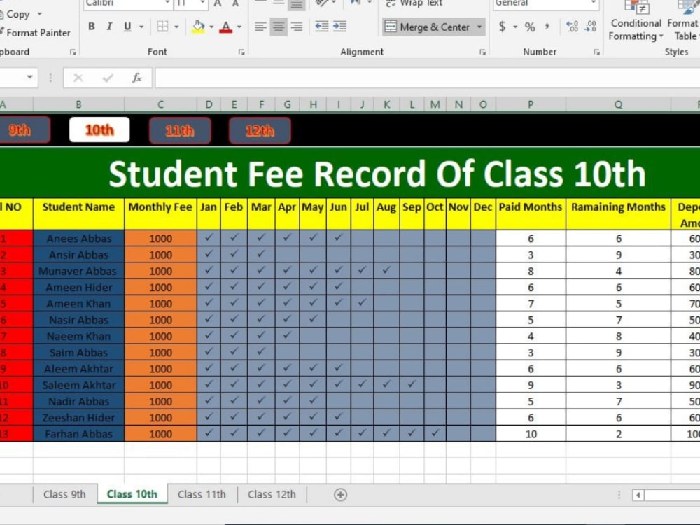This screenshot has width=700, height=525.
Task: Toggle Underline formatting
Action: click(127, 27)
